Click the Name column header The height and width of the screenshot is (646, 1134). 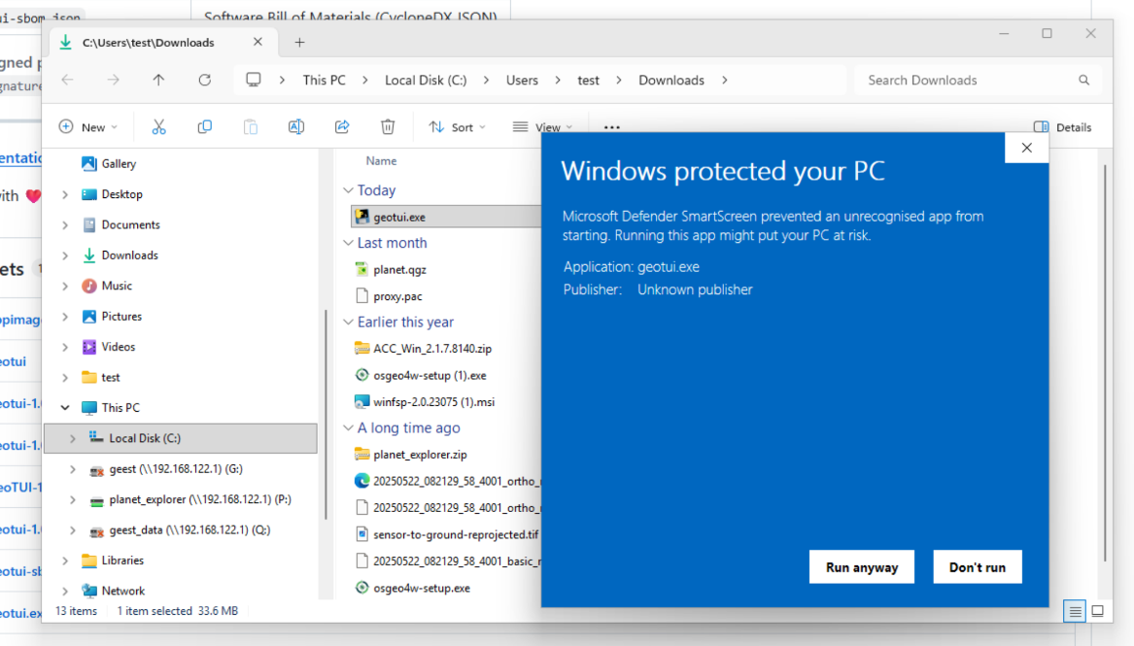(381, 161)
